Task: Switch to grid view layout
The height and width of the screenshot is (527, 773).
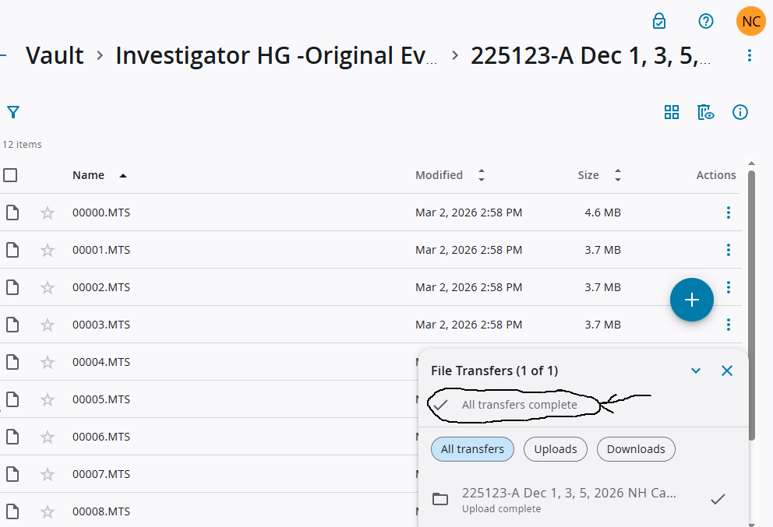Action: pyautogui.click(x=672, y=112)
